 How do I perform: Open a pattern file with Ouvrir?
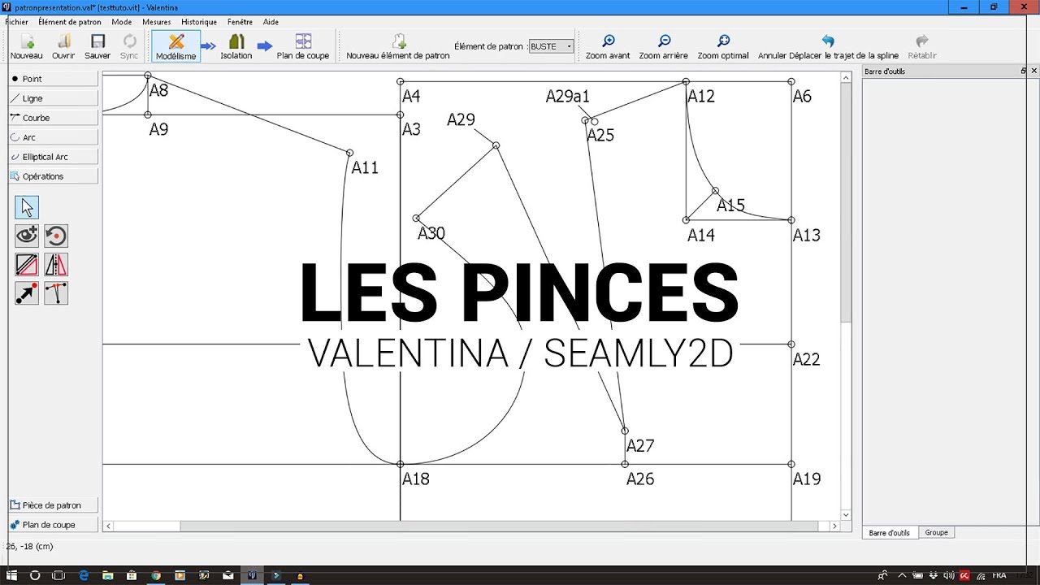tap(63, 46)
